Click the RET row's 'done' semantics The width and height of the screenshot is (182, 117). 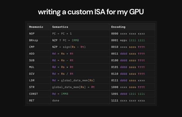point(56,100)
